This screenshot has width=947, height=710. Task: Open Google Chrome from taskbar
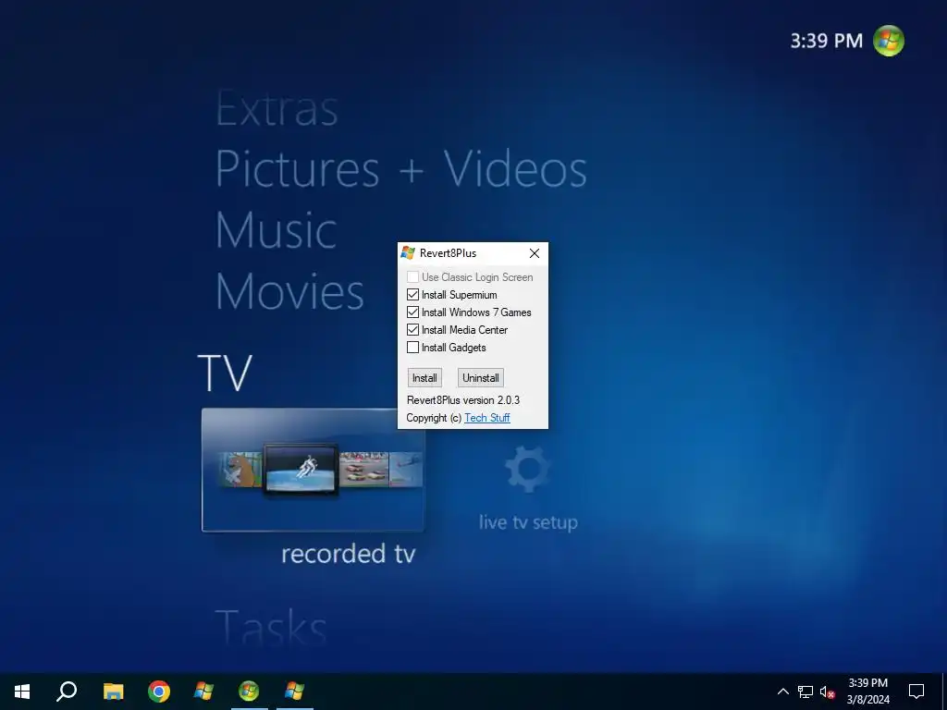[x=159, y=692]
